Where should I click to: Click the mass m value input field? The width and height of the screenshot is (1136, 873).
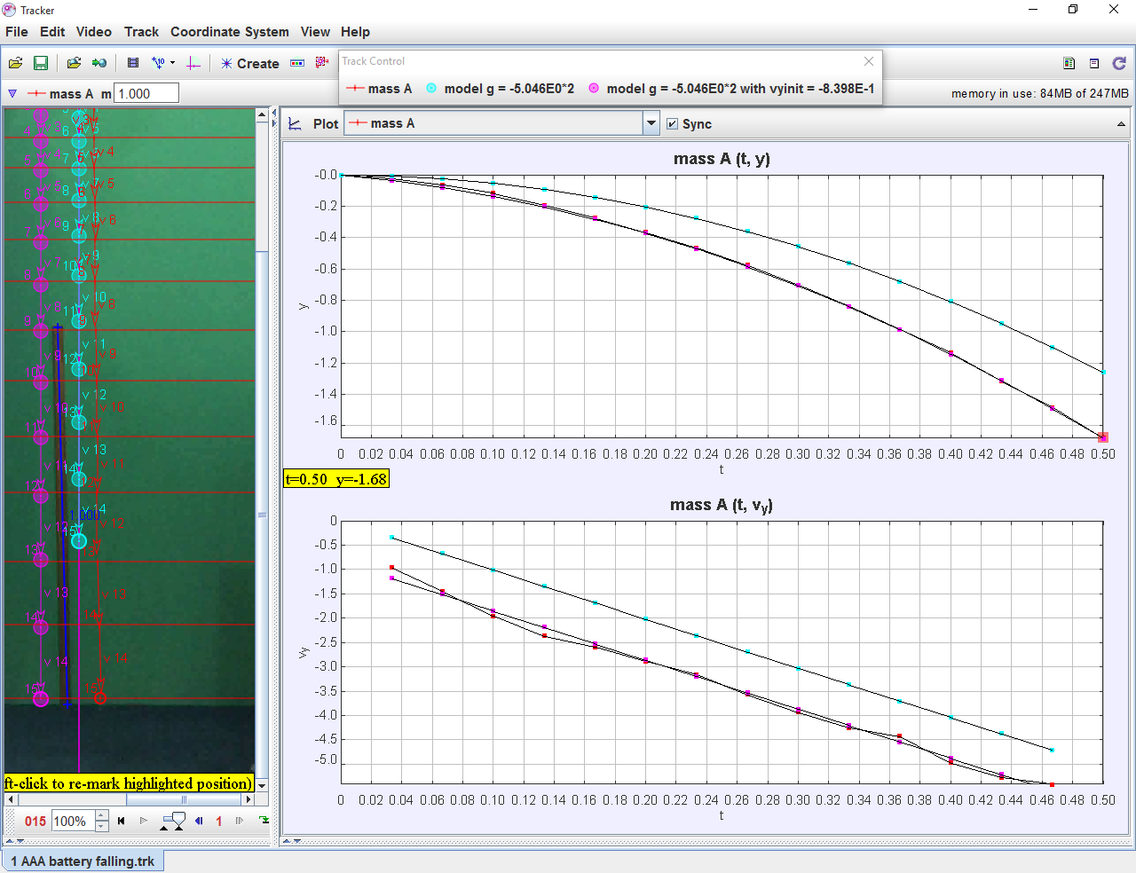(146, 93)
